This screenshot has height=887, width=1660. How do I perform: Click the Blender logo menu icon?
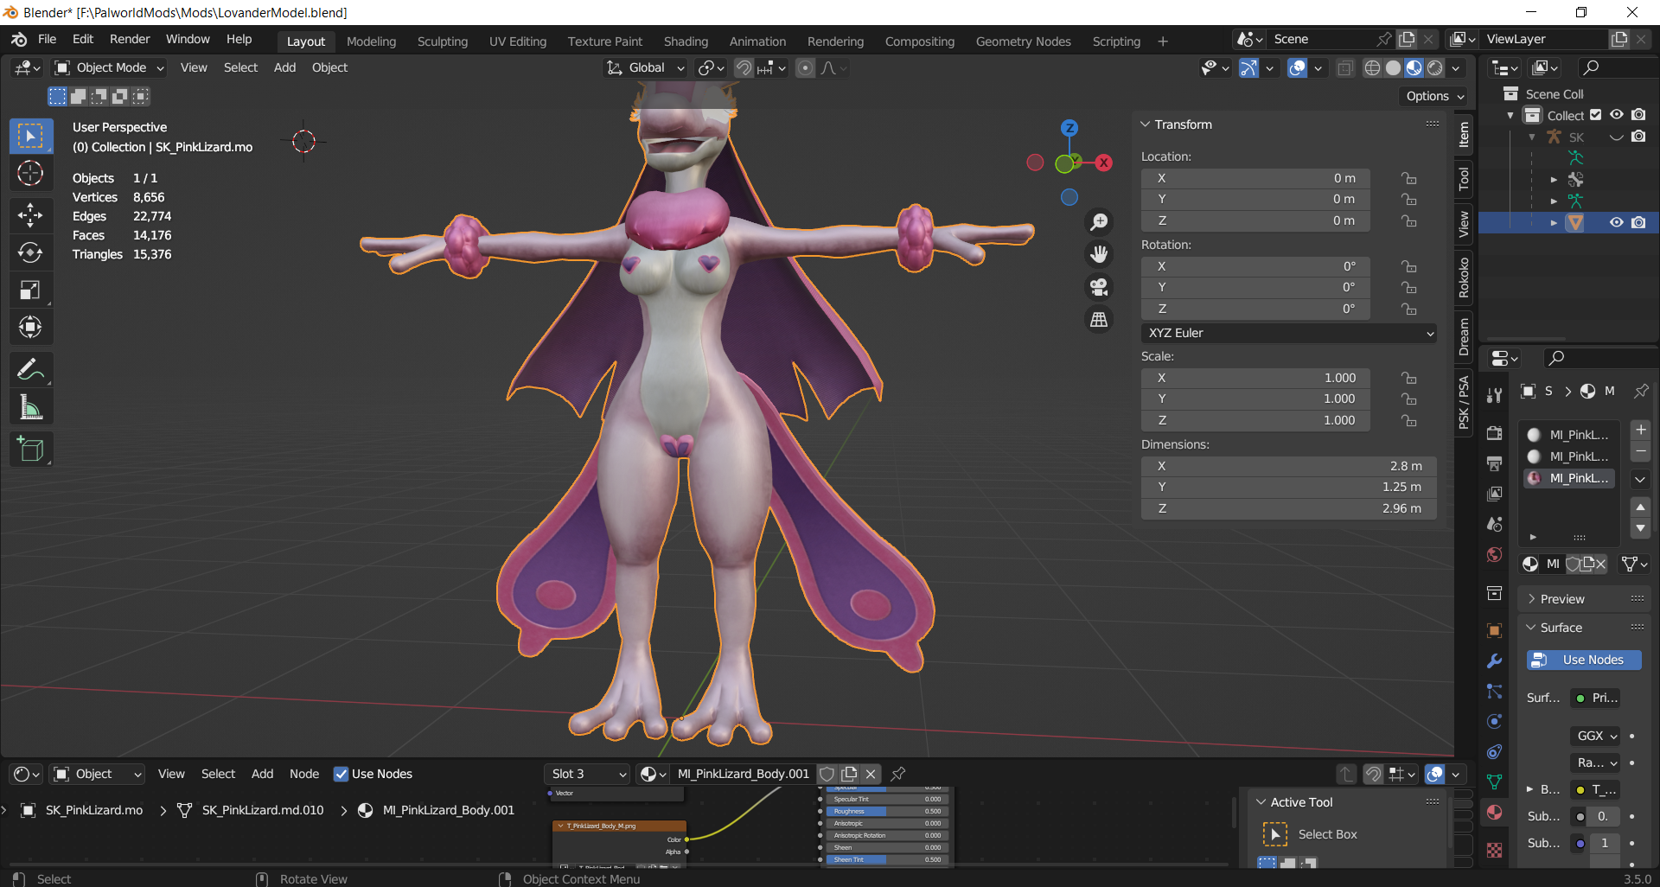[x=19, y=40]
